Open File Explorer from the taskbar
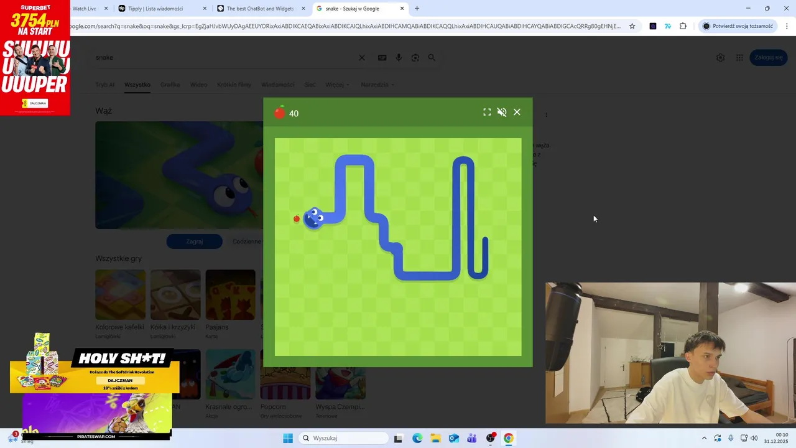Viewport: 796px width, 448px height. 435,438
